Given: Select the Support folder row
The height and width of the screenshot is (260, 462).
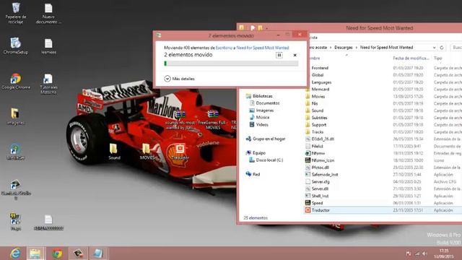Looking at the screenshot, I should [383, 125].
